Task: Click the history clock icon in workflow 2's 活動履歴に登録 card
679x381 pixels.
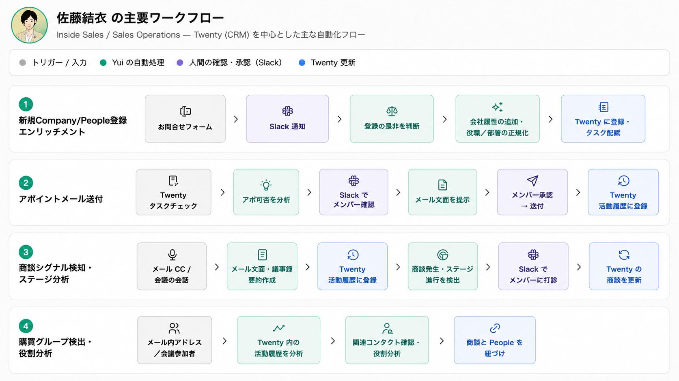Action: point(623,180)
